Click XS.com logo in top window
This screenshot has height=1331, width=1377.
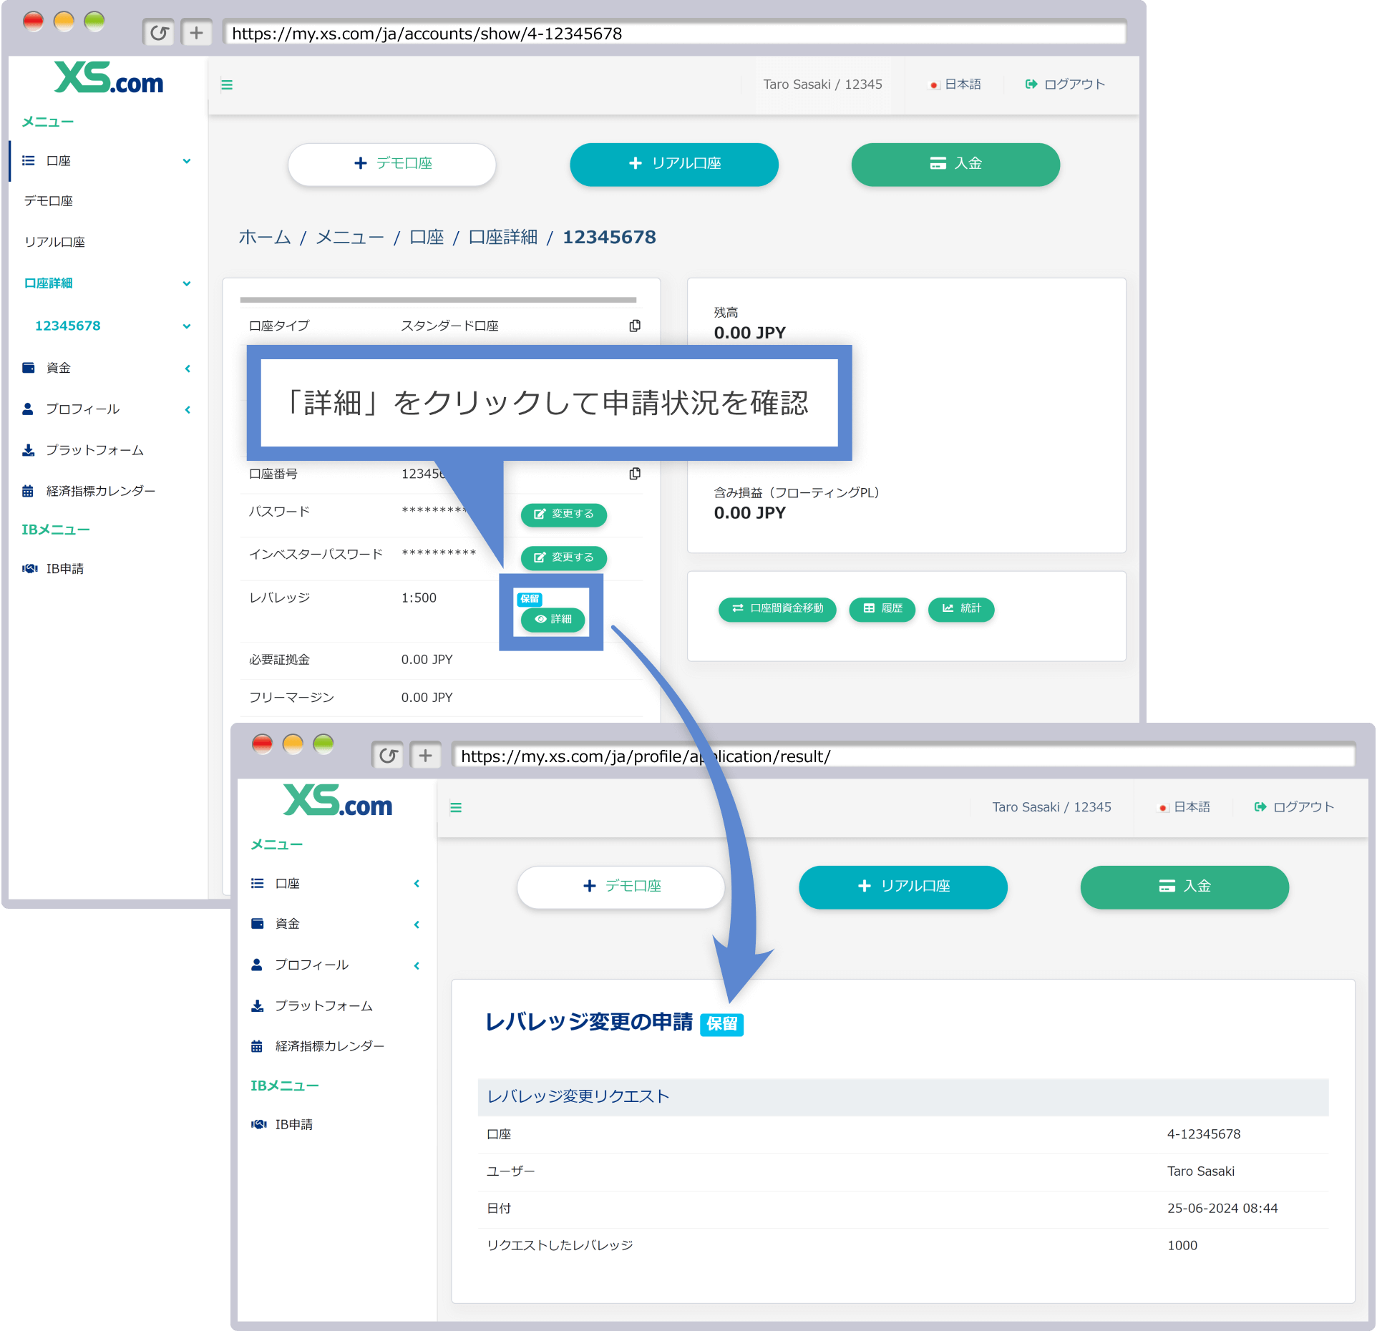tap(109, 78)
